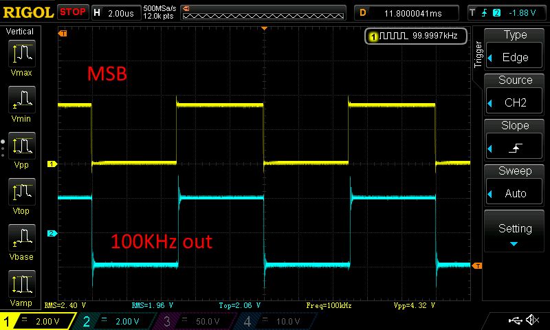Click the orange trigger level marker on right
Screen dimensions: 550x330
pos(476,266)
